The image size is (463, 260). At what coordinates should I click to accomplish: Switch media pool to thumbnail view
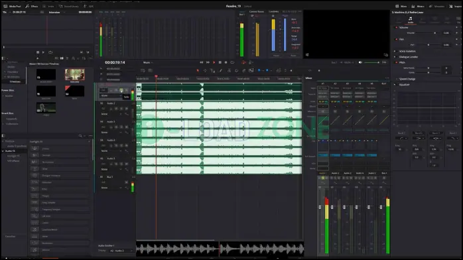62,58
